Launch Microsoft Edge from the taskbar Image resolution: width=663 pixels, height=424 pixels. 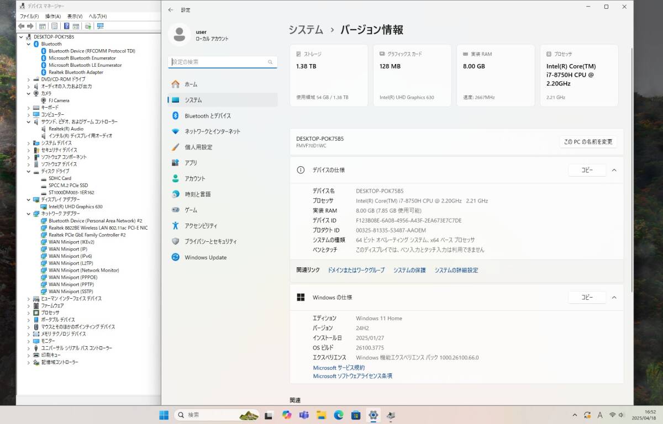click(x=339, y=415)
